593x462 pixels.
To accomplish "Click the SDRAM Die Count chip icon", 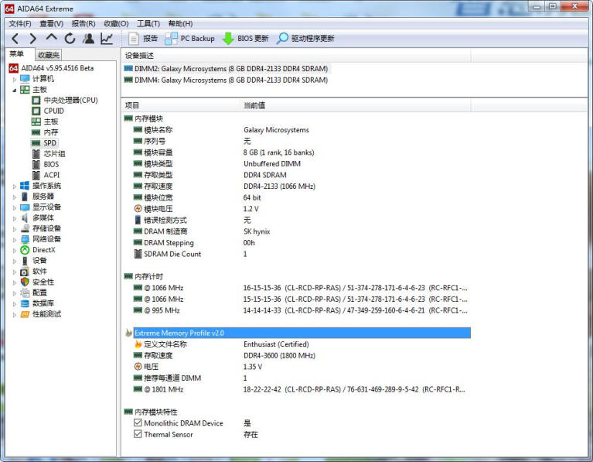I will [138, 254].
